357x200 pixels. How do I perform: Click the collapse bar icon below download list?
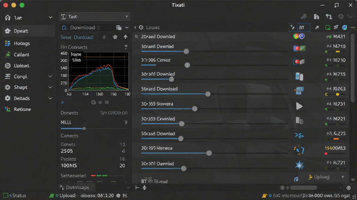(x=137, y=187)
